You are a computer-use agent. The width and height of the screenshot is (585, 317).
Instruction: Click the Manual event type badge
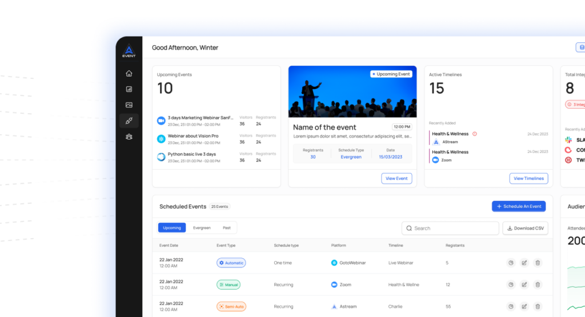(x=229, y=284)
